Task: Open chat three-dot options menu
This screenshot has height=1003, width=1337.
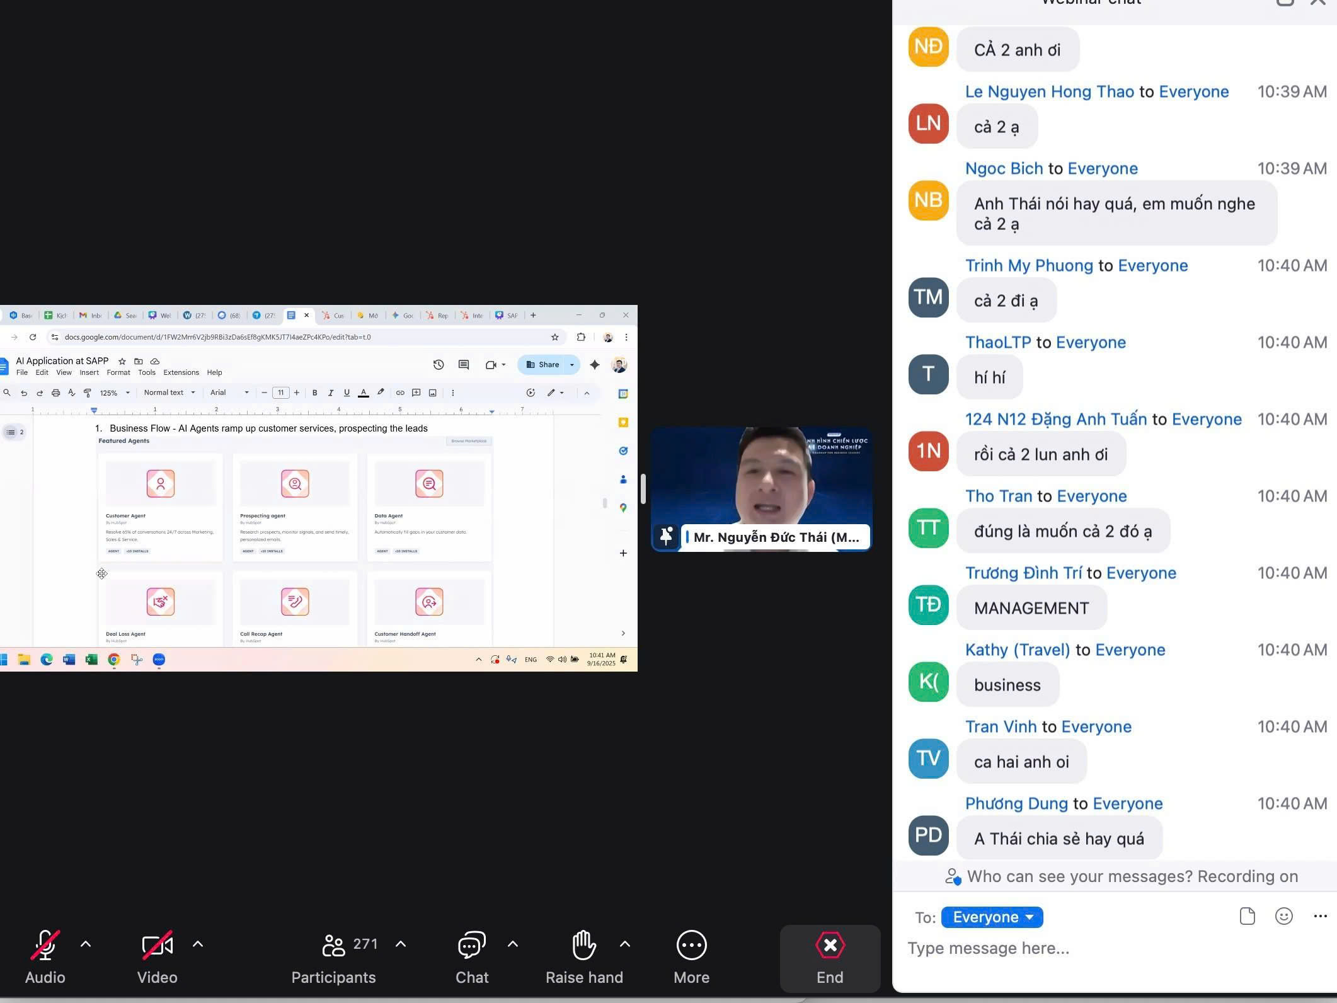Action: pos(1320,916)
